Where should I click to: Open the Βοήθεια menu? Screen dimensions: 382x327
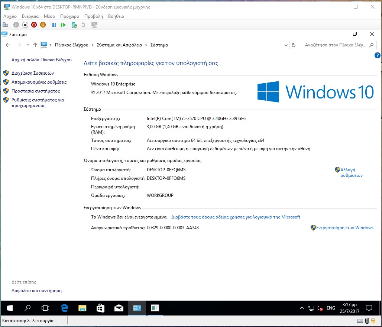click(x=116, y=16)
